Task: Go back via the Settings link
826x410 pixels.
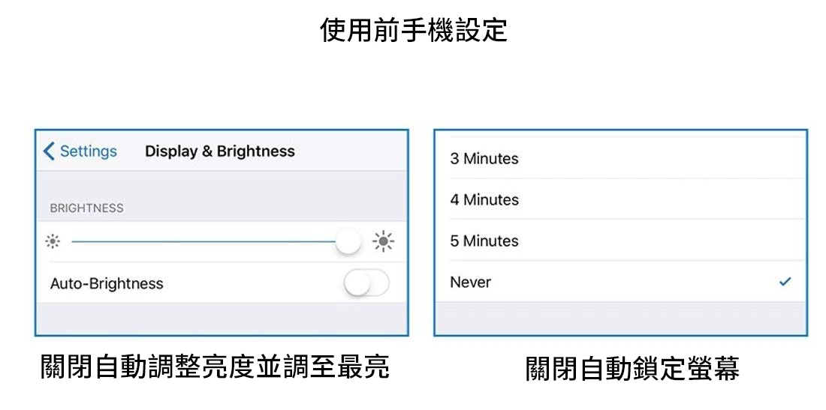Action: [x=88, y=151]
